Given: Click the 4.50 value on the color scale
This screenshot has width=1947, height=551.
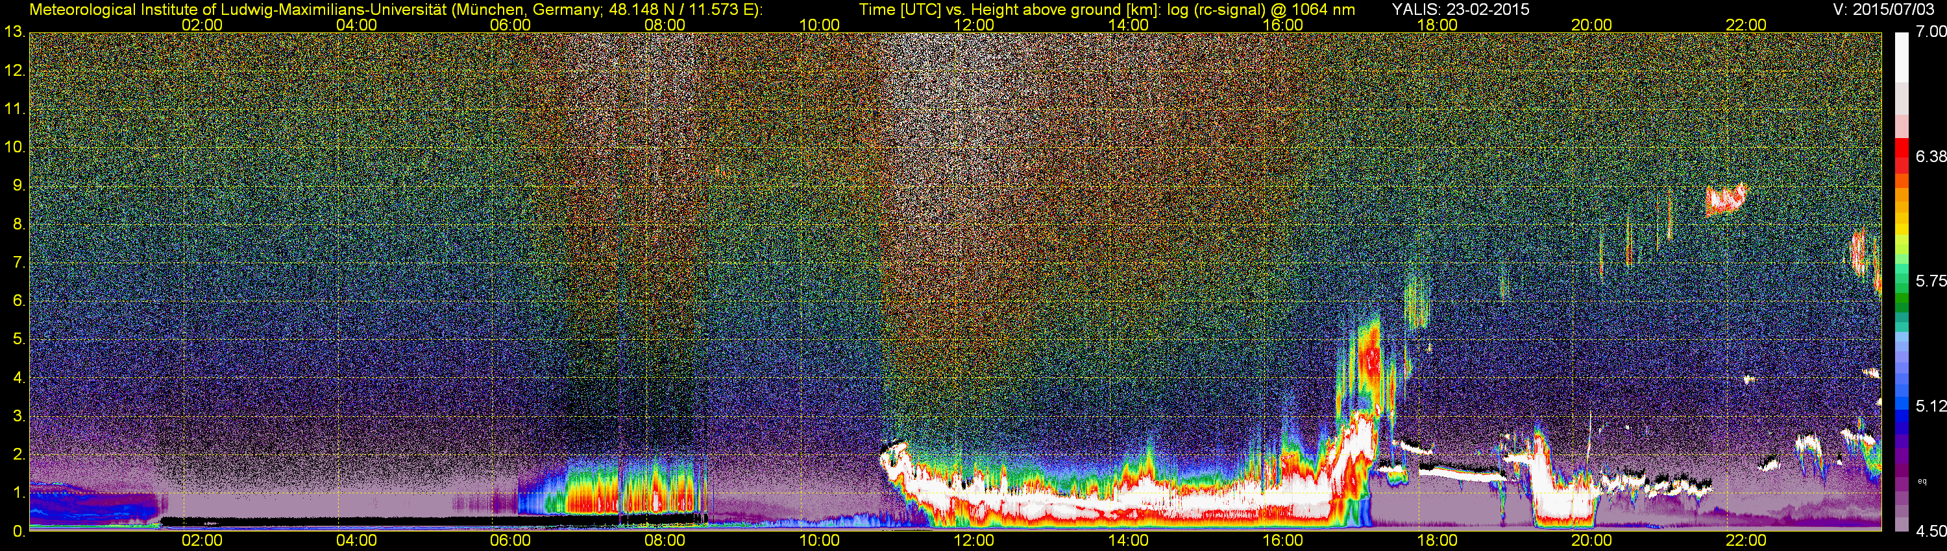Looking at the screenshot, I should 1931,532.
